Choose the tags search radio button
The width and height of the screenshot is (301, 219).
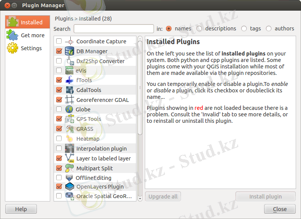pos(244,29)
